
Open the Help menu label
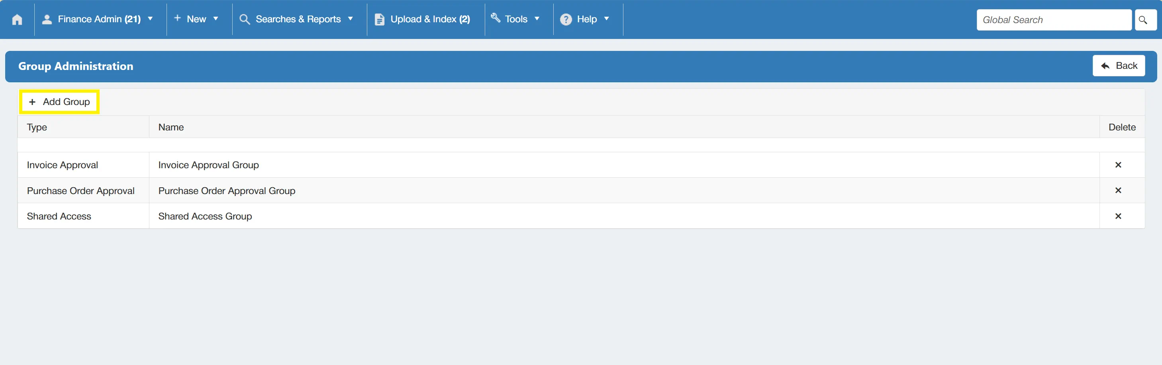[x=586, y=19]
